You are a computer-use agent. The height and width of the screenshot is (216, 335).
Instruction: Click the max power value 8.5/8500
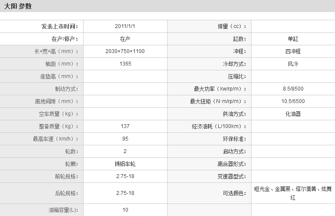(x=293, y=89)
